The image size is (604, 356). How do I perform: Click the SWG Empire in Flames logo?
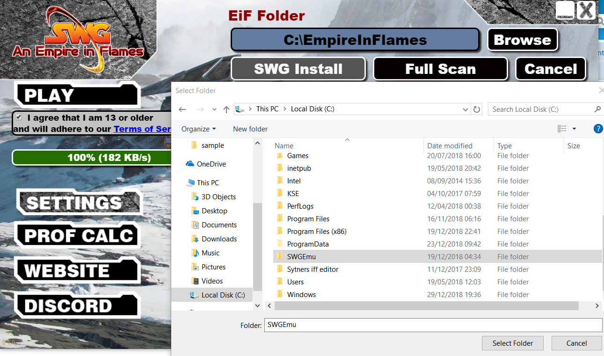click(78, 40)
